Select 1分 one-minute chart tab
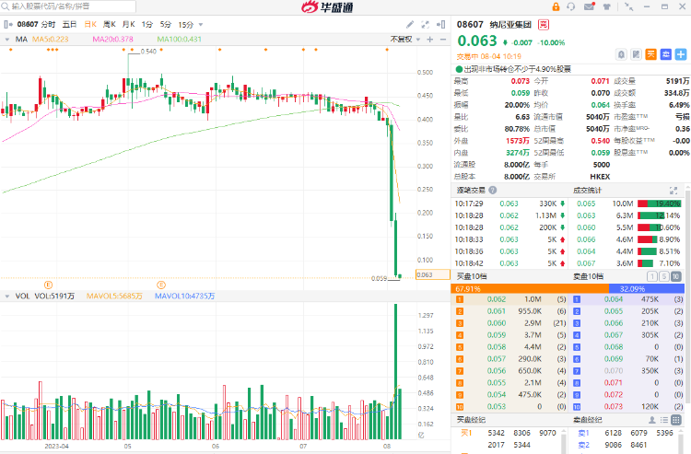This screenshot has height=454, width=691. (x=146, y=25)
